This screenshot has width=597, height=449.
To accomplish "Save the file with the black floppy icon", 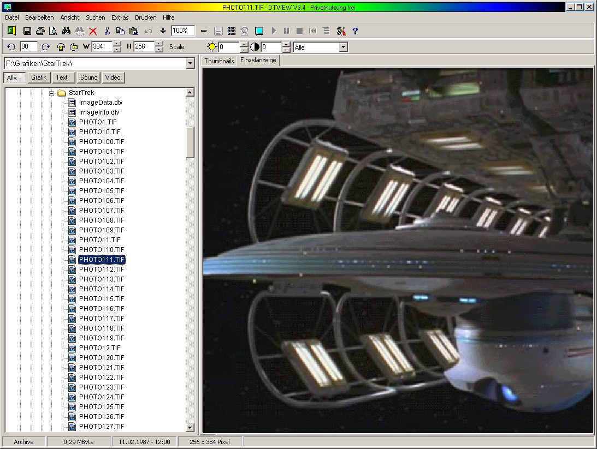I will click(27, 31).
